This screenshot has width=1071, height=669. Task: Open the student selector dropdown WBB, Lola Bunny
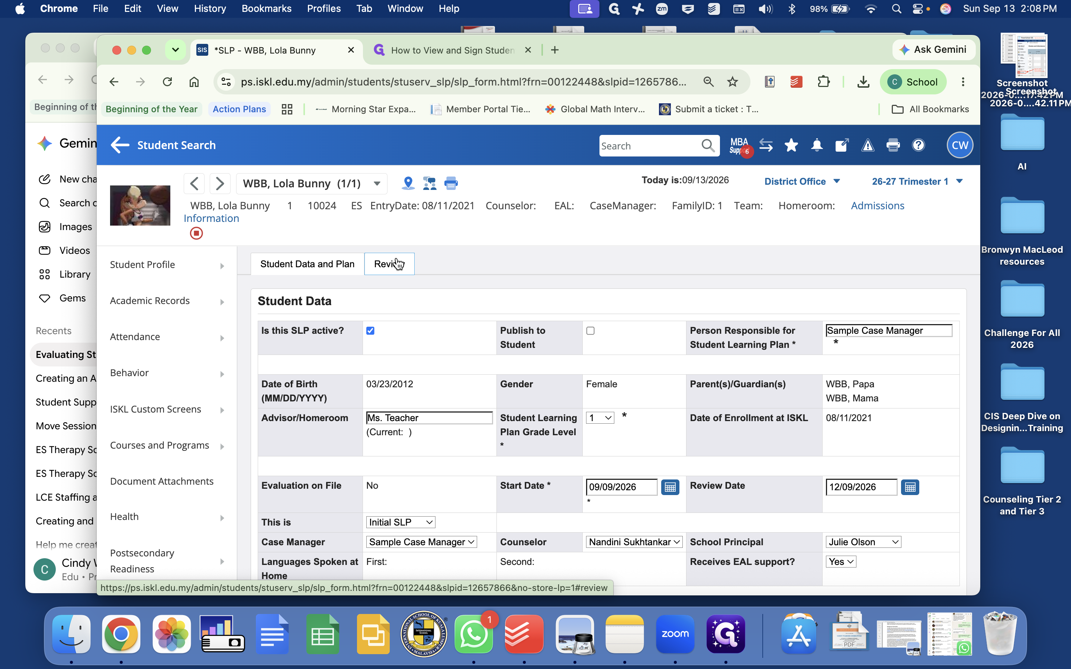click(312, 184)
